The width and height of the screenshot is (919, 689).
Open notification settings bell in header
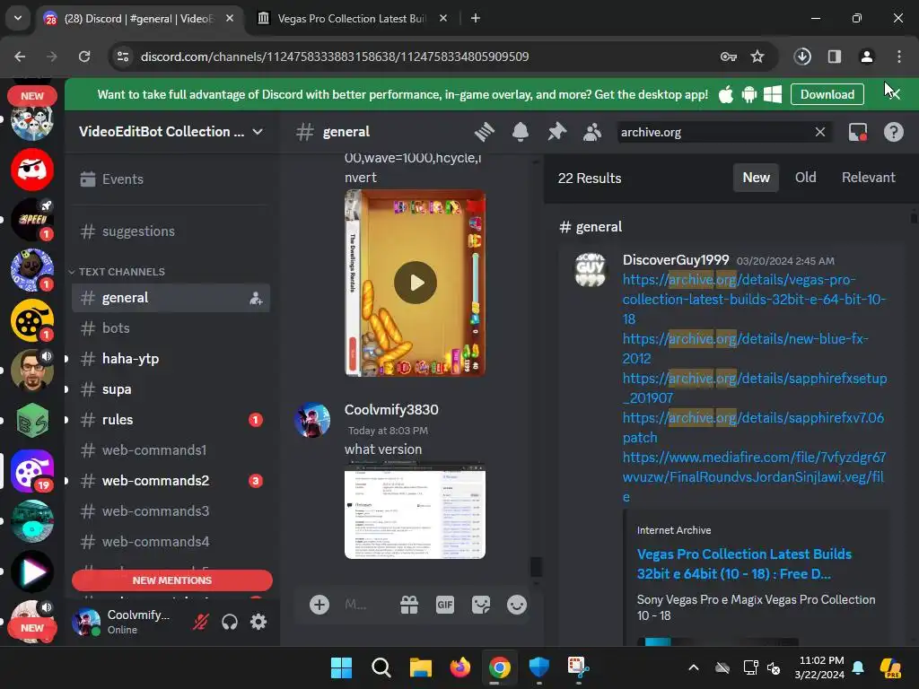tap(521, 132)
